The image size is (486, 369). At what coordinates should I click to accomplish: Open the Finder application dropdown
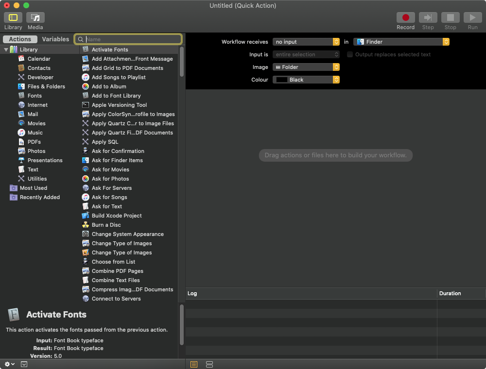pos(401,42)
